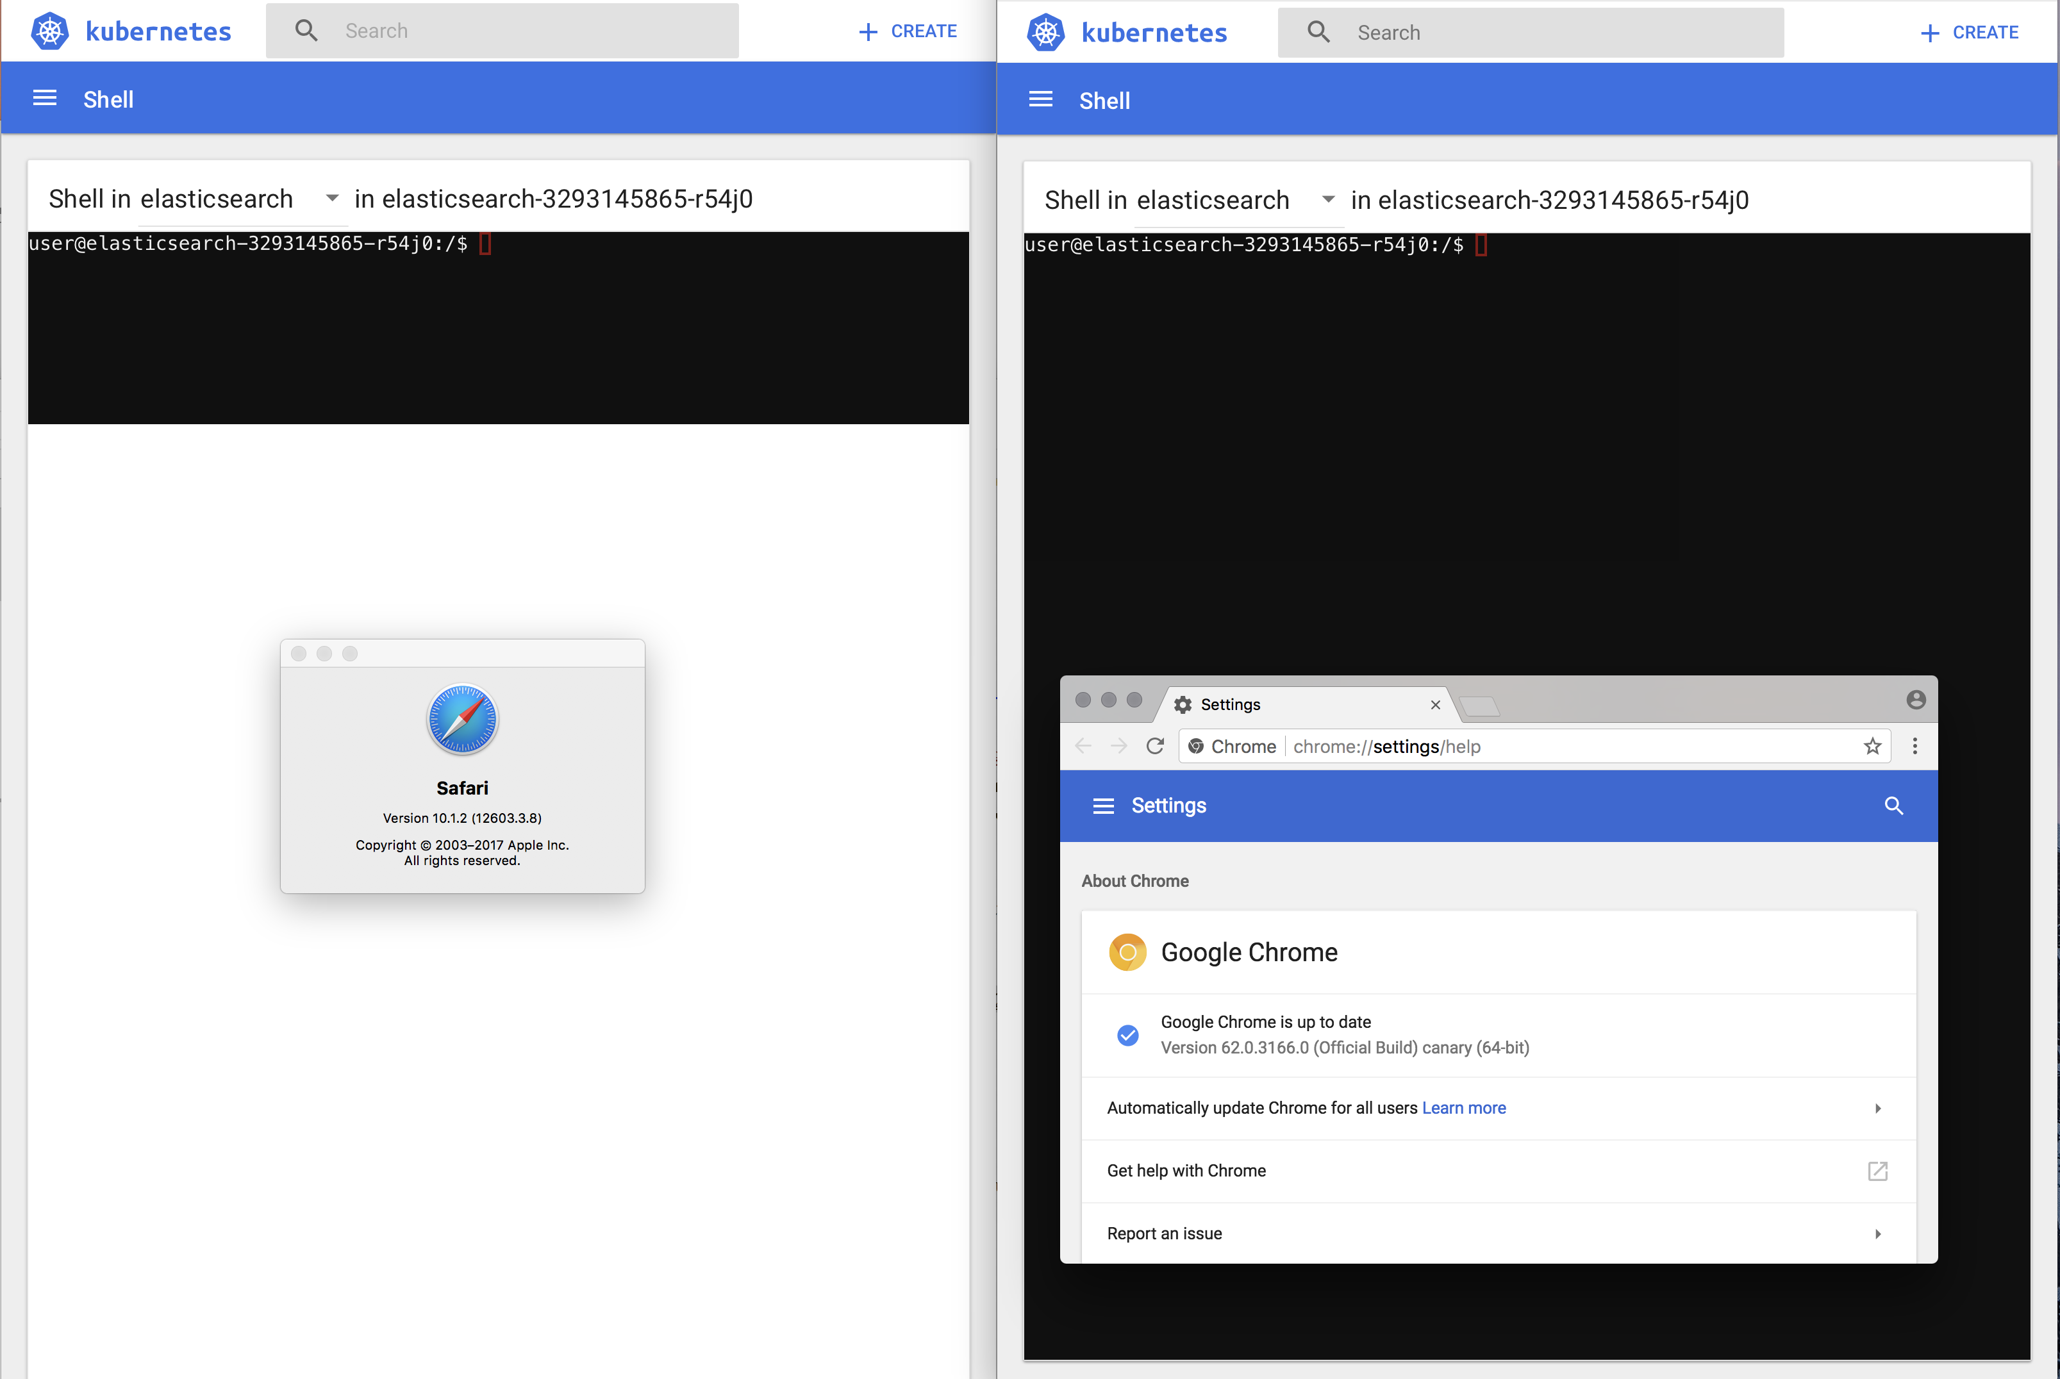Open Get help with Chrome external link icon
Screen dimensions: 2060x1379
click(x=1878, y=1171)
